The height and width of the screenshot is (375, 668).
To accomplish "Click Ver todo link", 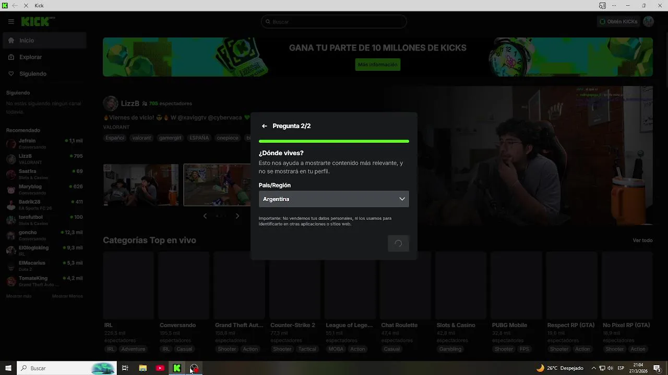I will point(642,240).
